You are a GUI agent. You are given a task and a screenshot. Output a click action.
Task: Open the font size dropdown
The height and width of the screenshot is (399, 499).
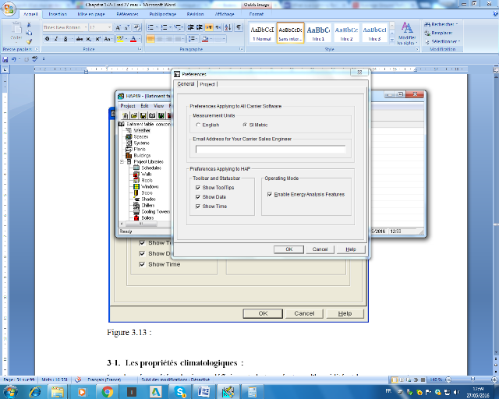(x=109, y=27)
